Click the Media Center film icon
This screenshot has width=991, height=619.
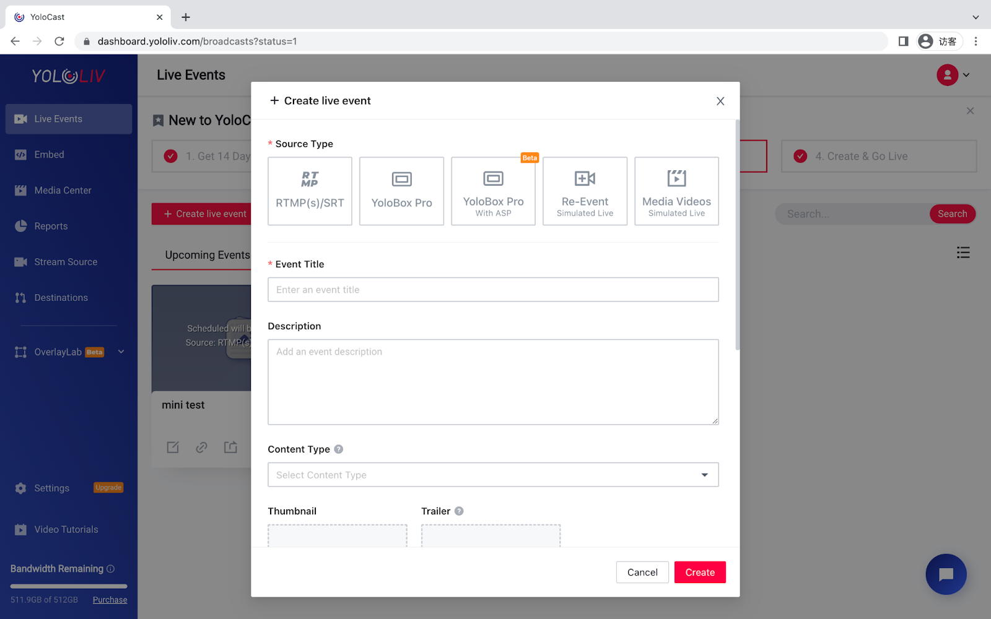point(21,191)
